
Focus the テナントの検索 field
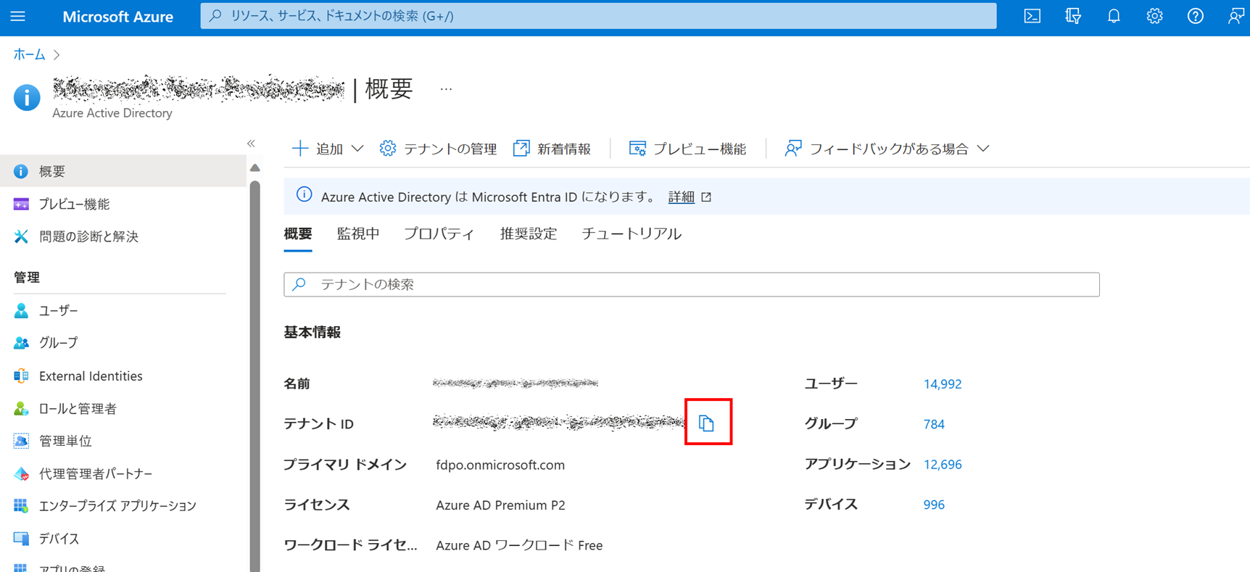tap(692, 284)
